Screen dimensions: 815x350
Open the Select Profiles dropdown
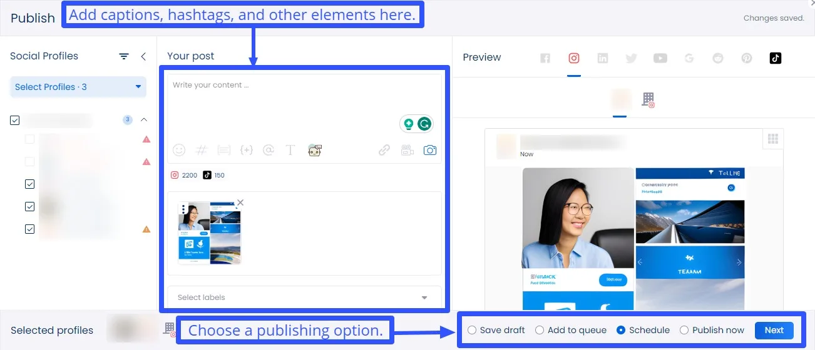point(78,87)
